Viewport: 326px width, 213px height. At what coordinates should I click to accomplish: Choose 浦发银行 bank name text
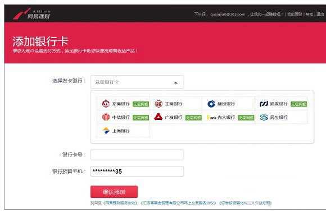(279, 104)
